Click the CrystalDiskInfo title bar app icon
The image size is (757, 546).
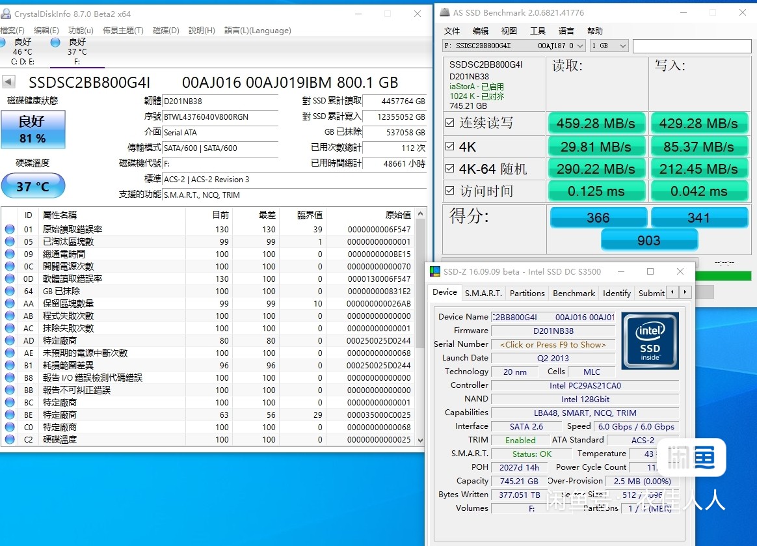coord(5,14)
